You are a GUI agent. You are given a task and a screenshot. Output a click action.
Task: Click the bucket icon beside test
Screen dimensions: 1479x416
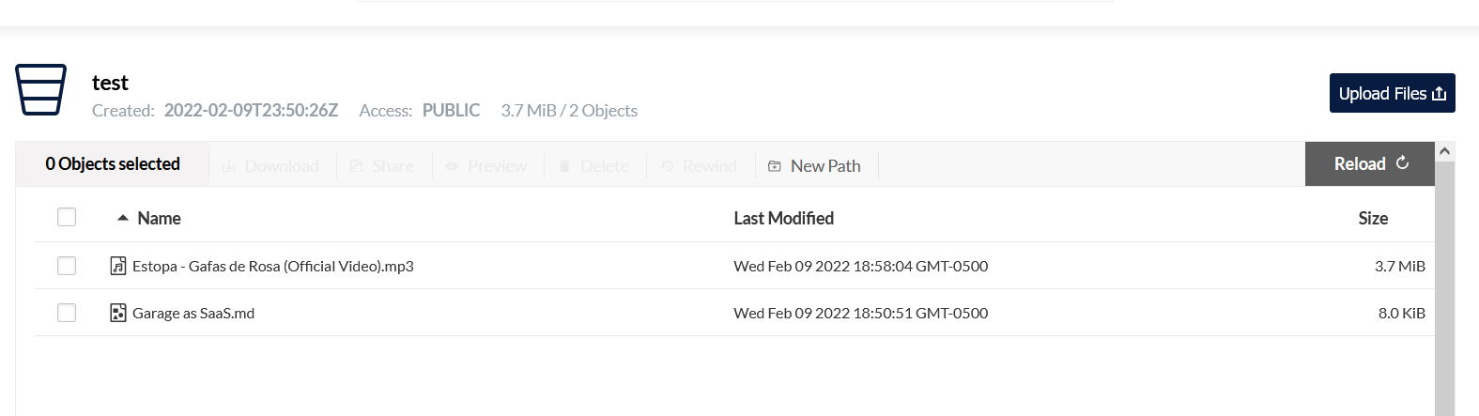point(40,89)
